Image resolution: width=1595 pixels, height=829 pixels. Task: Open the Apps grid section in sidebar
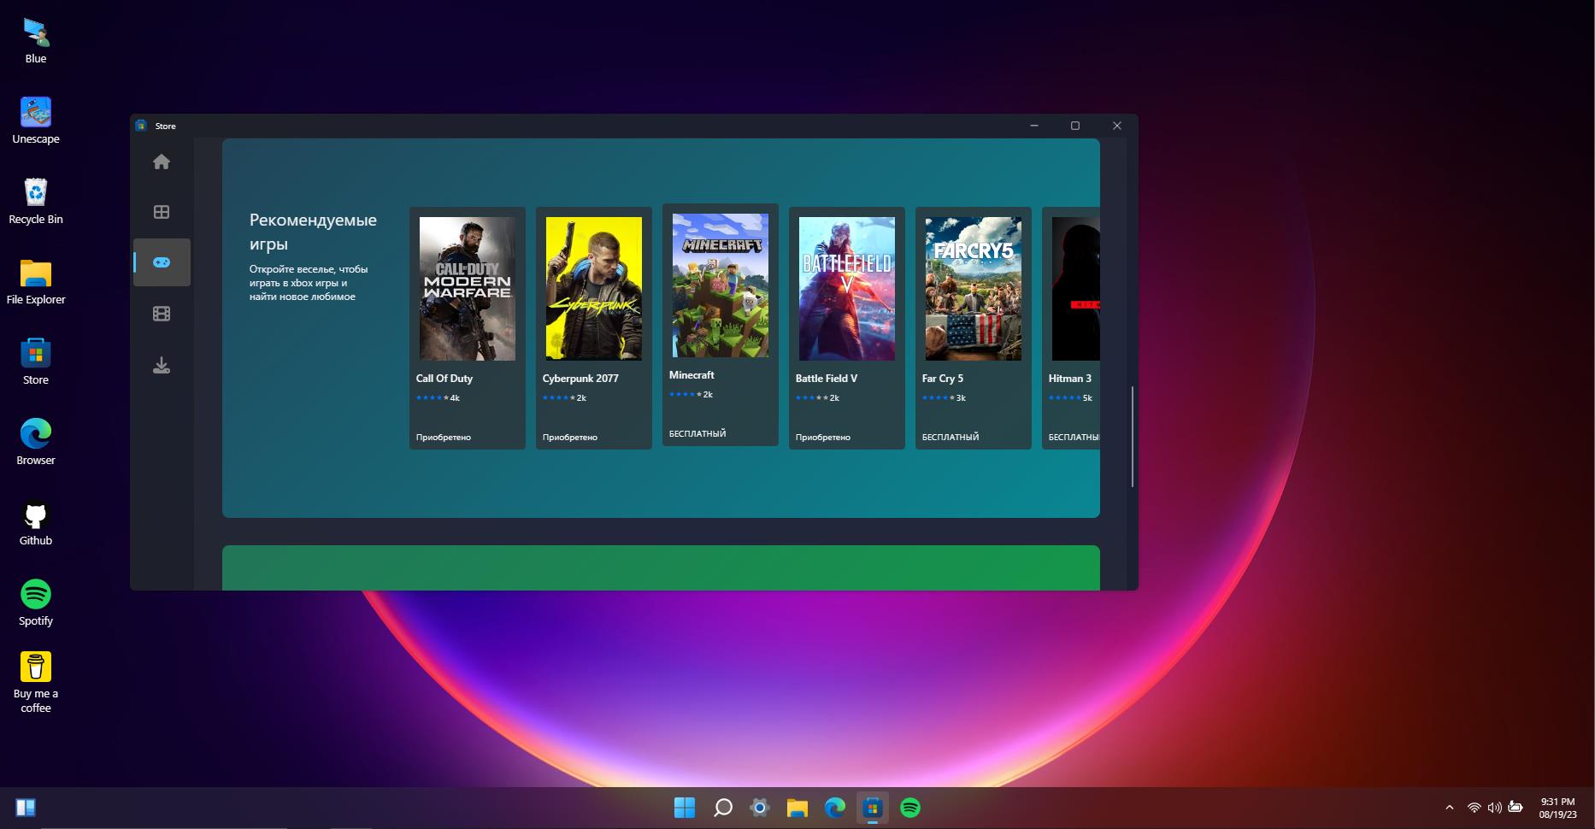[x=162, y=212]
